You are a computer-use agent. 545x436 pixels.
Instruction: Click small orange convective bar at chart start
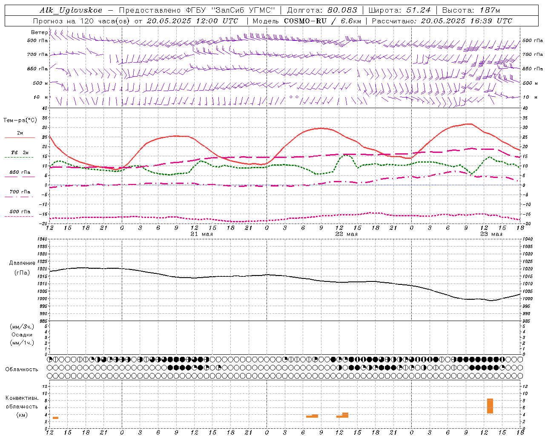point(55,418)
